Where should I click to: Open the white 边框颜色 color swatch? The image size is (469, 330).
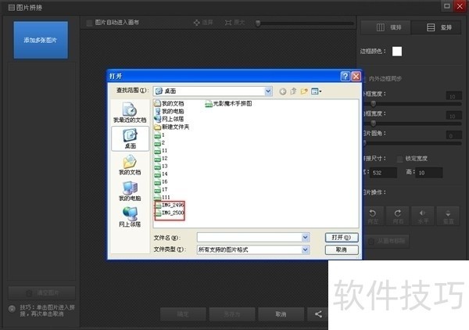tap(397, 51)
